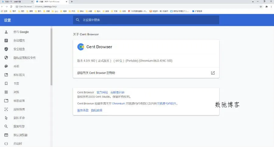
Task: Click the 设置 header title
Action: click(x=8, y=20)
